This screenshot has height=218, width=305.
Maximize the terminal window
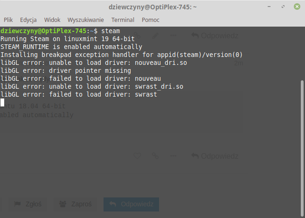(282, 7)
